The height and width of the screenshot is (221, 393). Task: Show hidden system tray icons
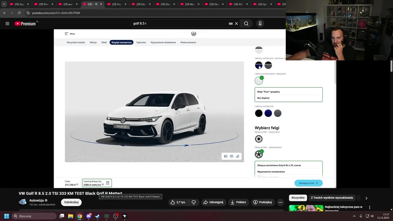[x=354, y=216]
